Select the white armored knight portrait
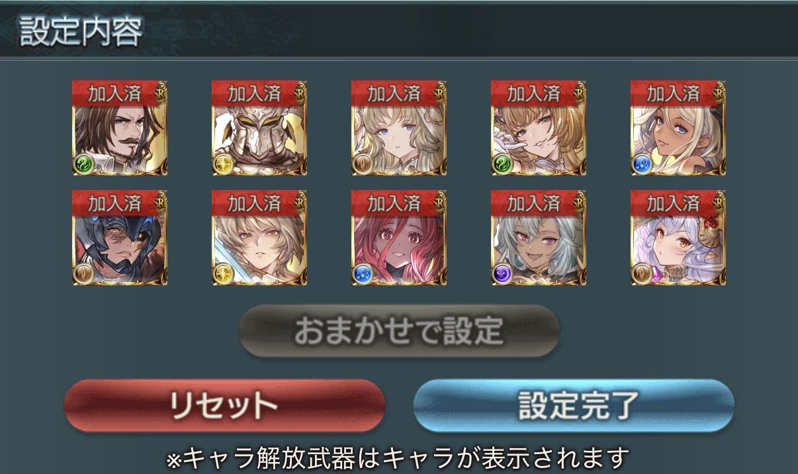This screenshot has height=474, width=798. coord(259,128)
